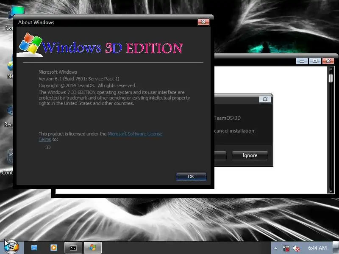Click the Copyright 2014 TeamOS text

coord(87,86)
